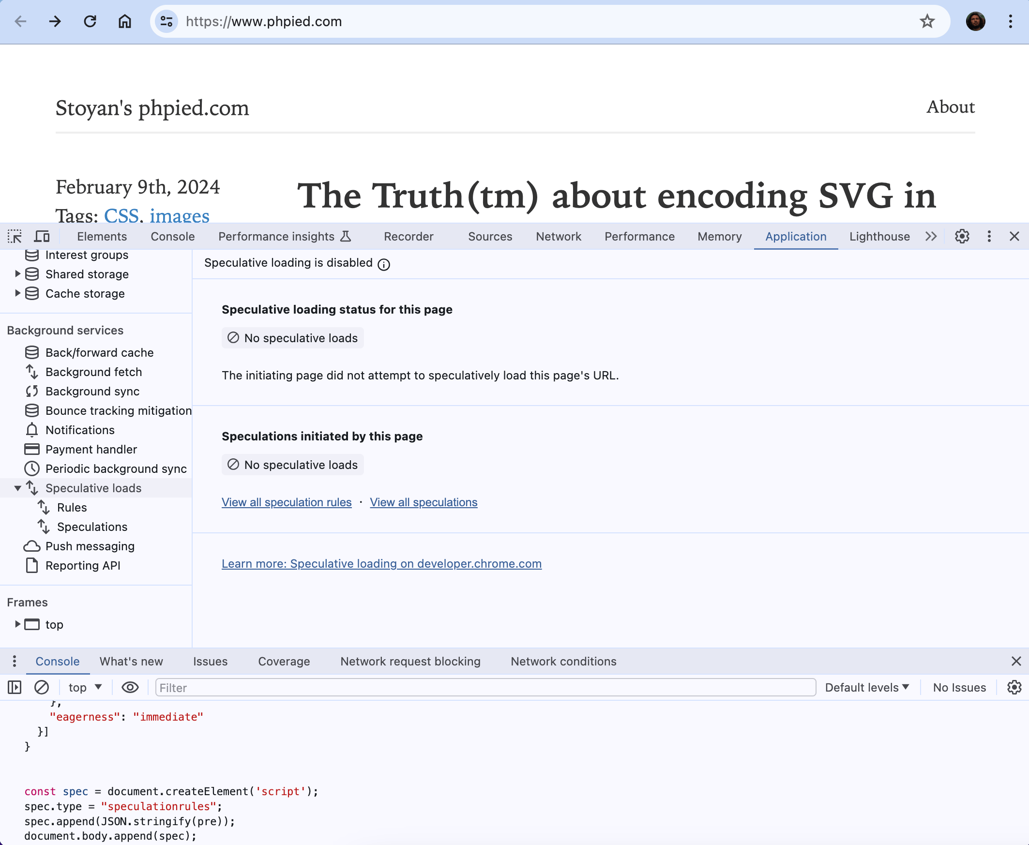Select Rules under Speculative loads

coord(72,507)
